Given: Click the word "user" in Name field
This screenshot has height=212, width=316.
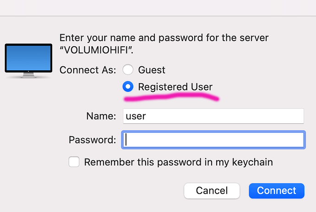Looking at the screenshot, I should [x=136, y=116].
